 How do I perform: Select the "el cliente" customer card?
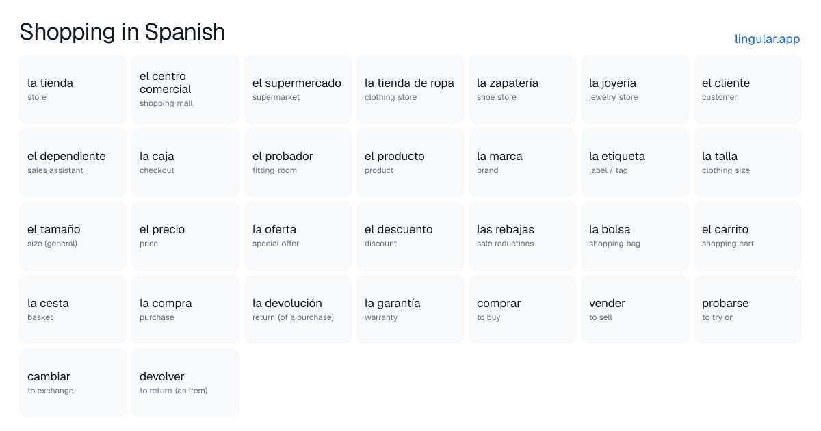click(748, 90)
